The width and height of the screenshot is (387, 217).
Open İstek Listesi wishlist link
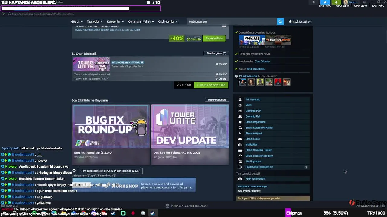point(300,22)
